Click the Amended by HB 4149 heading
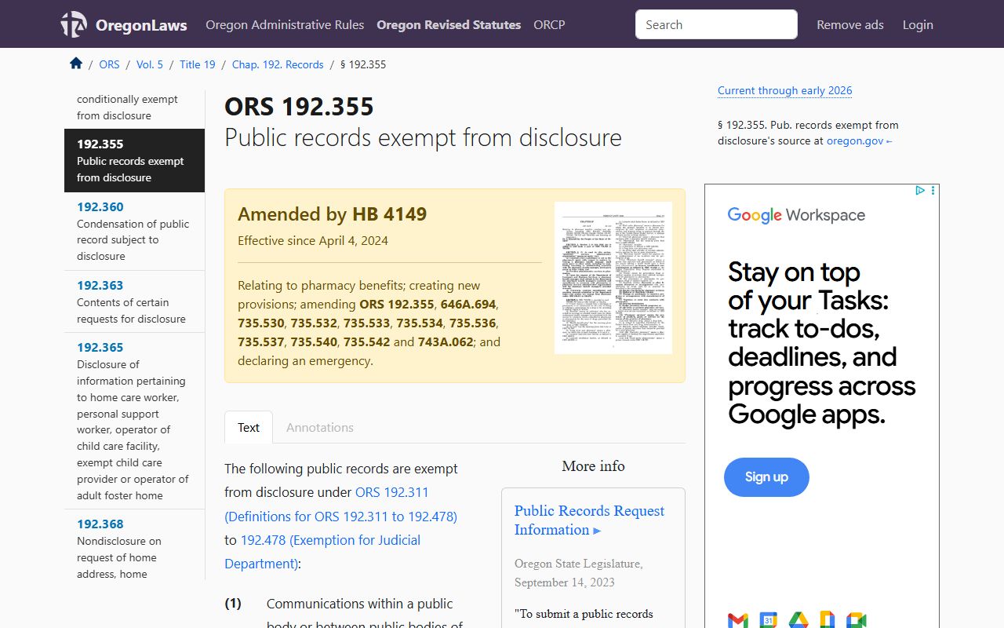The width and height of the screenshot is (1004, 628). (x=333, y=214)
